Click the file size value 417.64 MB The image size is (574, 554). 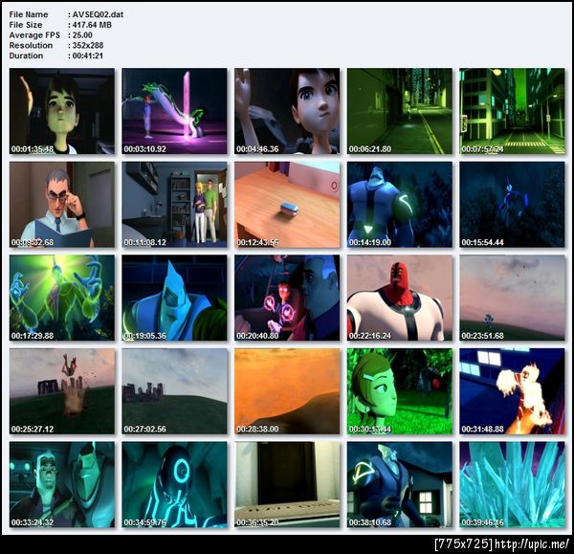pyautogui.click(x=92, y=25)
